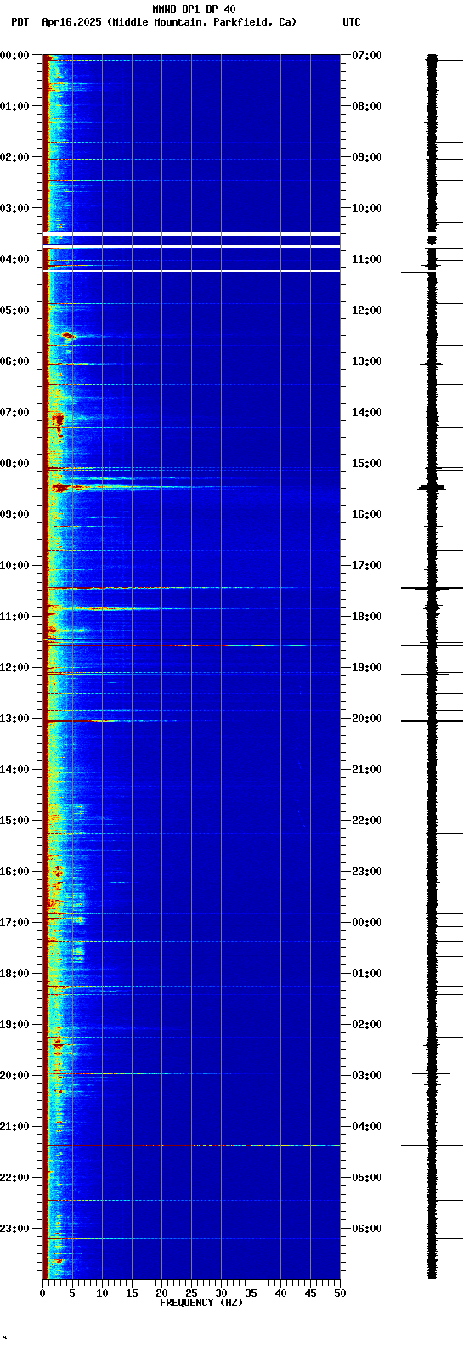Image resolution: width=469 pixels, height=1347 pixels.
Task: Click the UTC timezone label
Action: (x=352, y=22)
